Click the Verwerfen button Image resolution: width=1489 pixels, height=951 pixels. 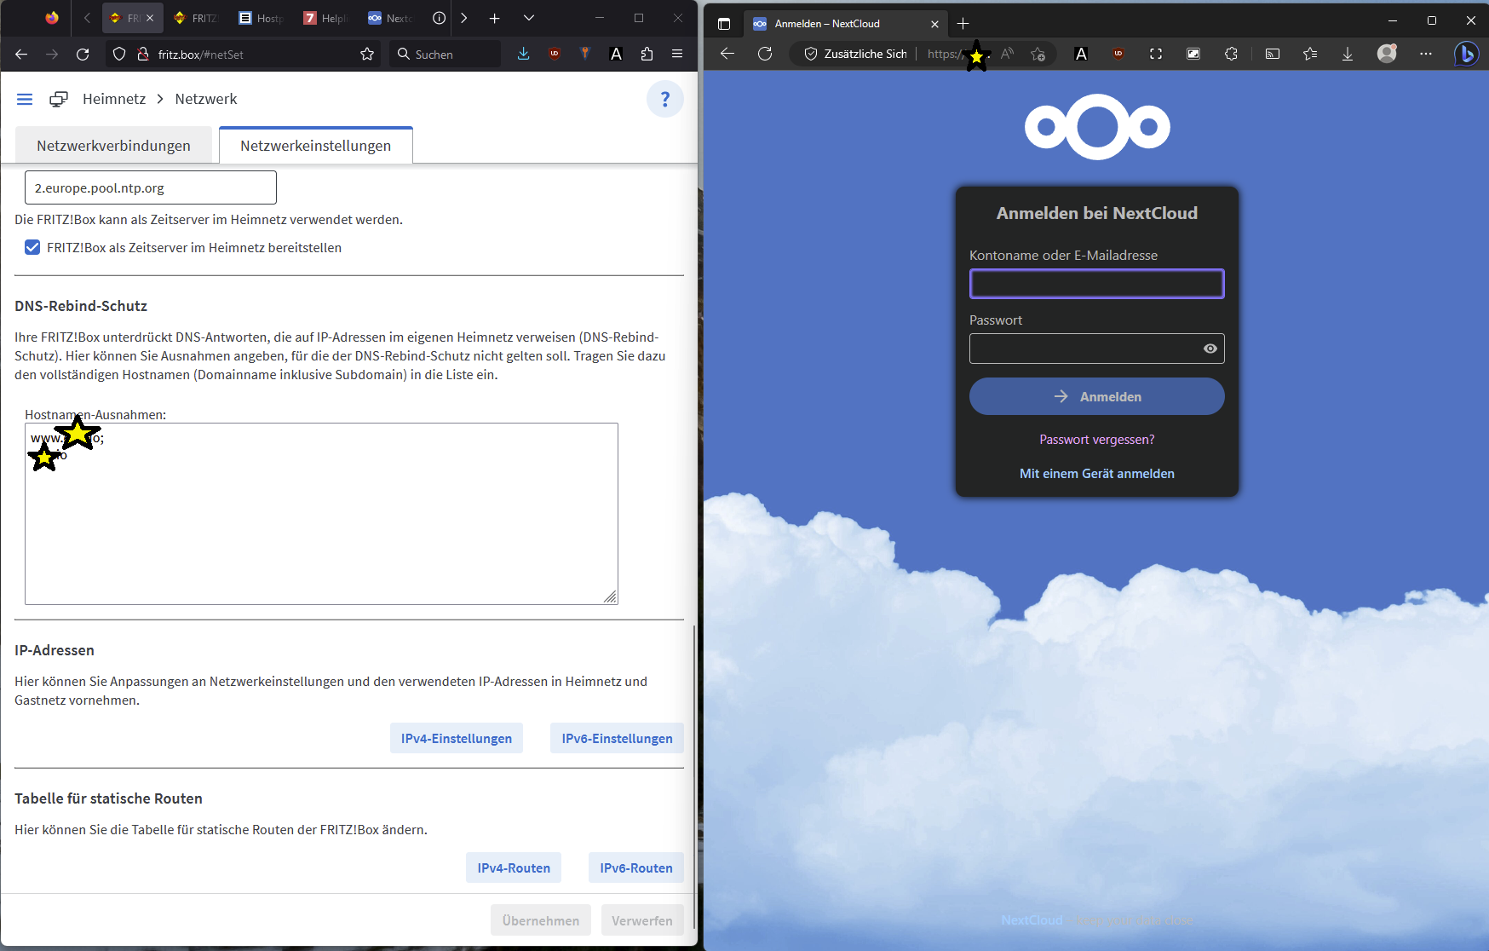coord(642,920)
